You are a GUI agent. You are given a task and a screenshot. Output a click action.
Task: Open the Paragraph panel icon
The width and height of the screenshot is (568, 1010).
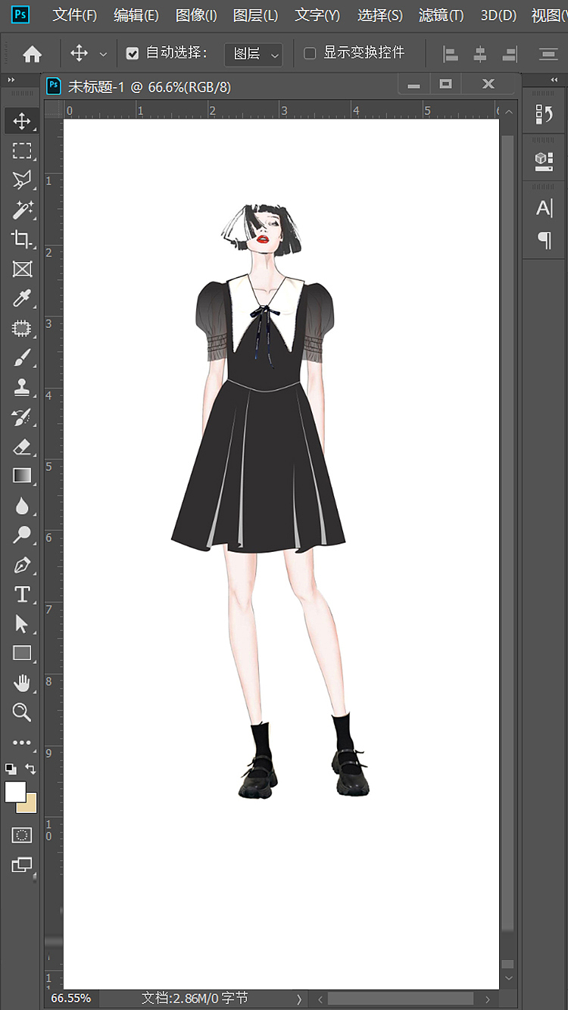(x=544, y=240)
